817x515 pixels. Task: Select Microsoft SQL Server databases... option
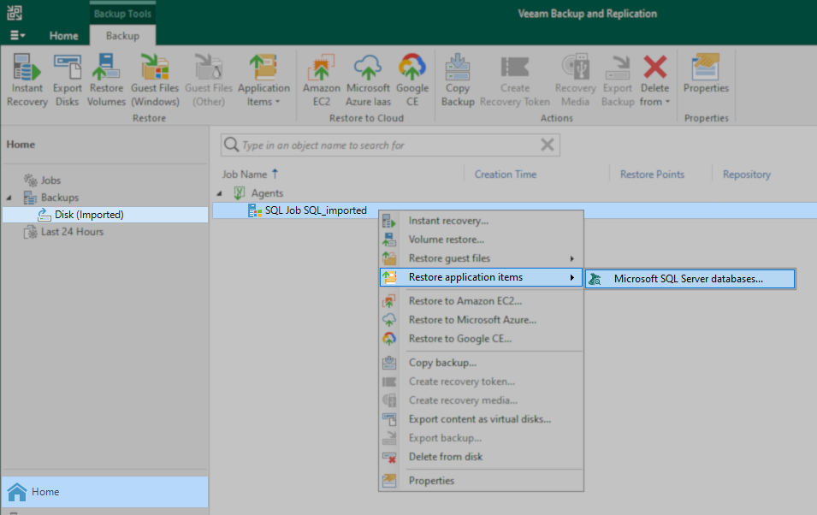pos(690,279)
